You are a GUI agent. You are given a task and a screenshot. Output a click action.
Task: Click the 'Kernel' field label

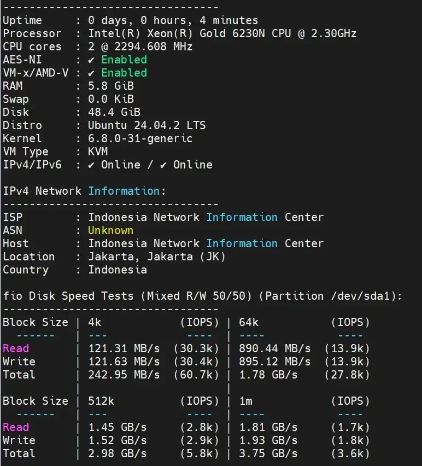point(22,138)
